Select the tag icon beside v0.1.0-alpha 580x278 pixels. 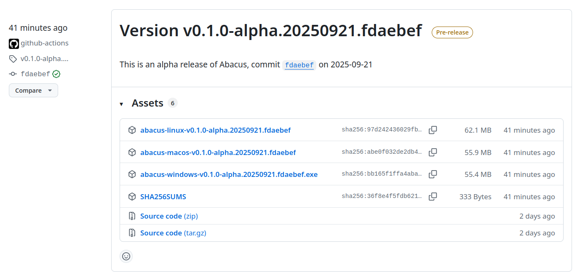13,59
